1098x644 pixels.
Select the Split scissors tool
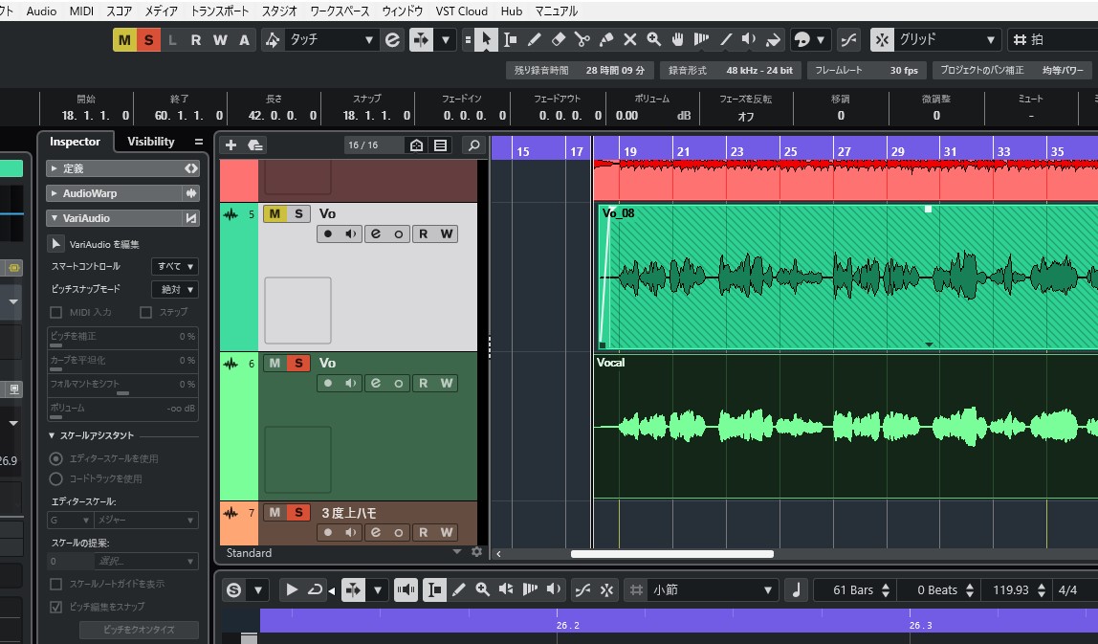[582, 40]
